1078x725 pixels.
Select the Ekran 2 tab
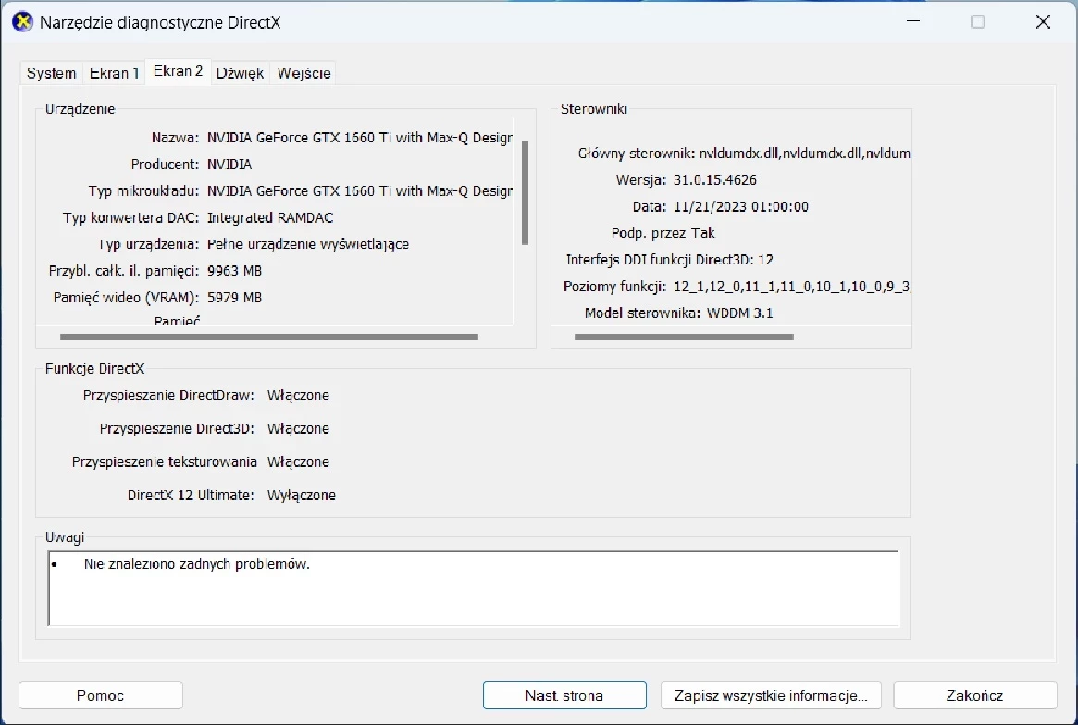click(x=178, y=71)
